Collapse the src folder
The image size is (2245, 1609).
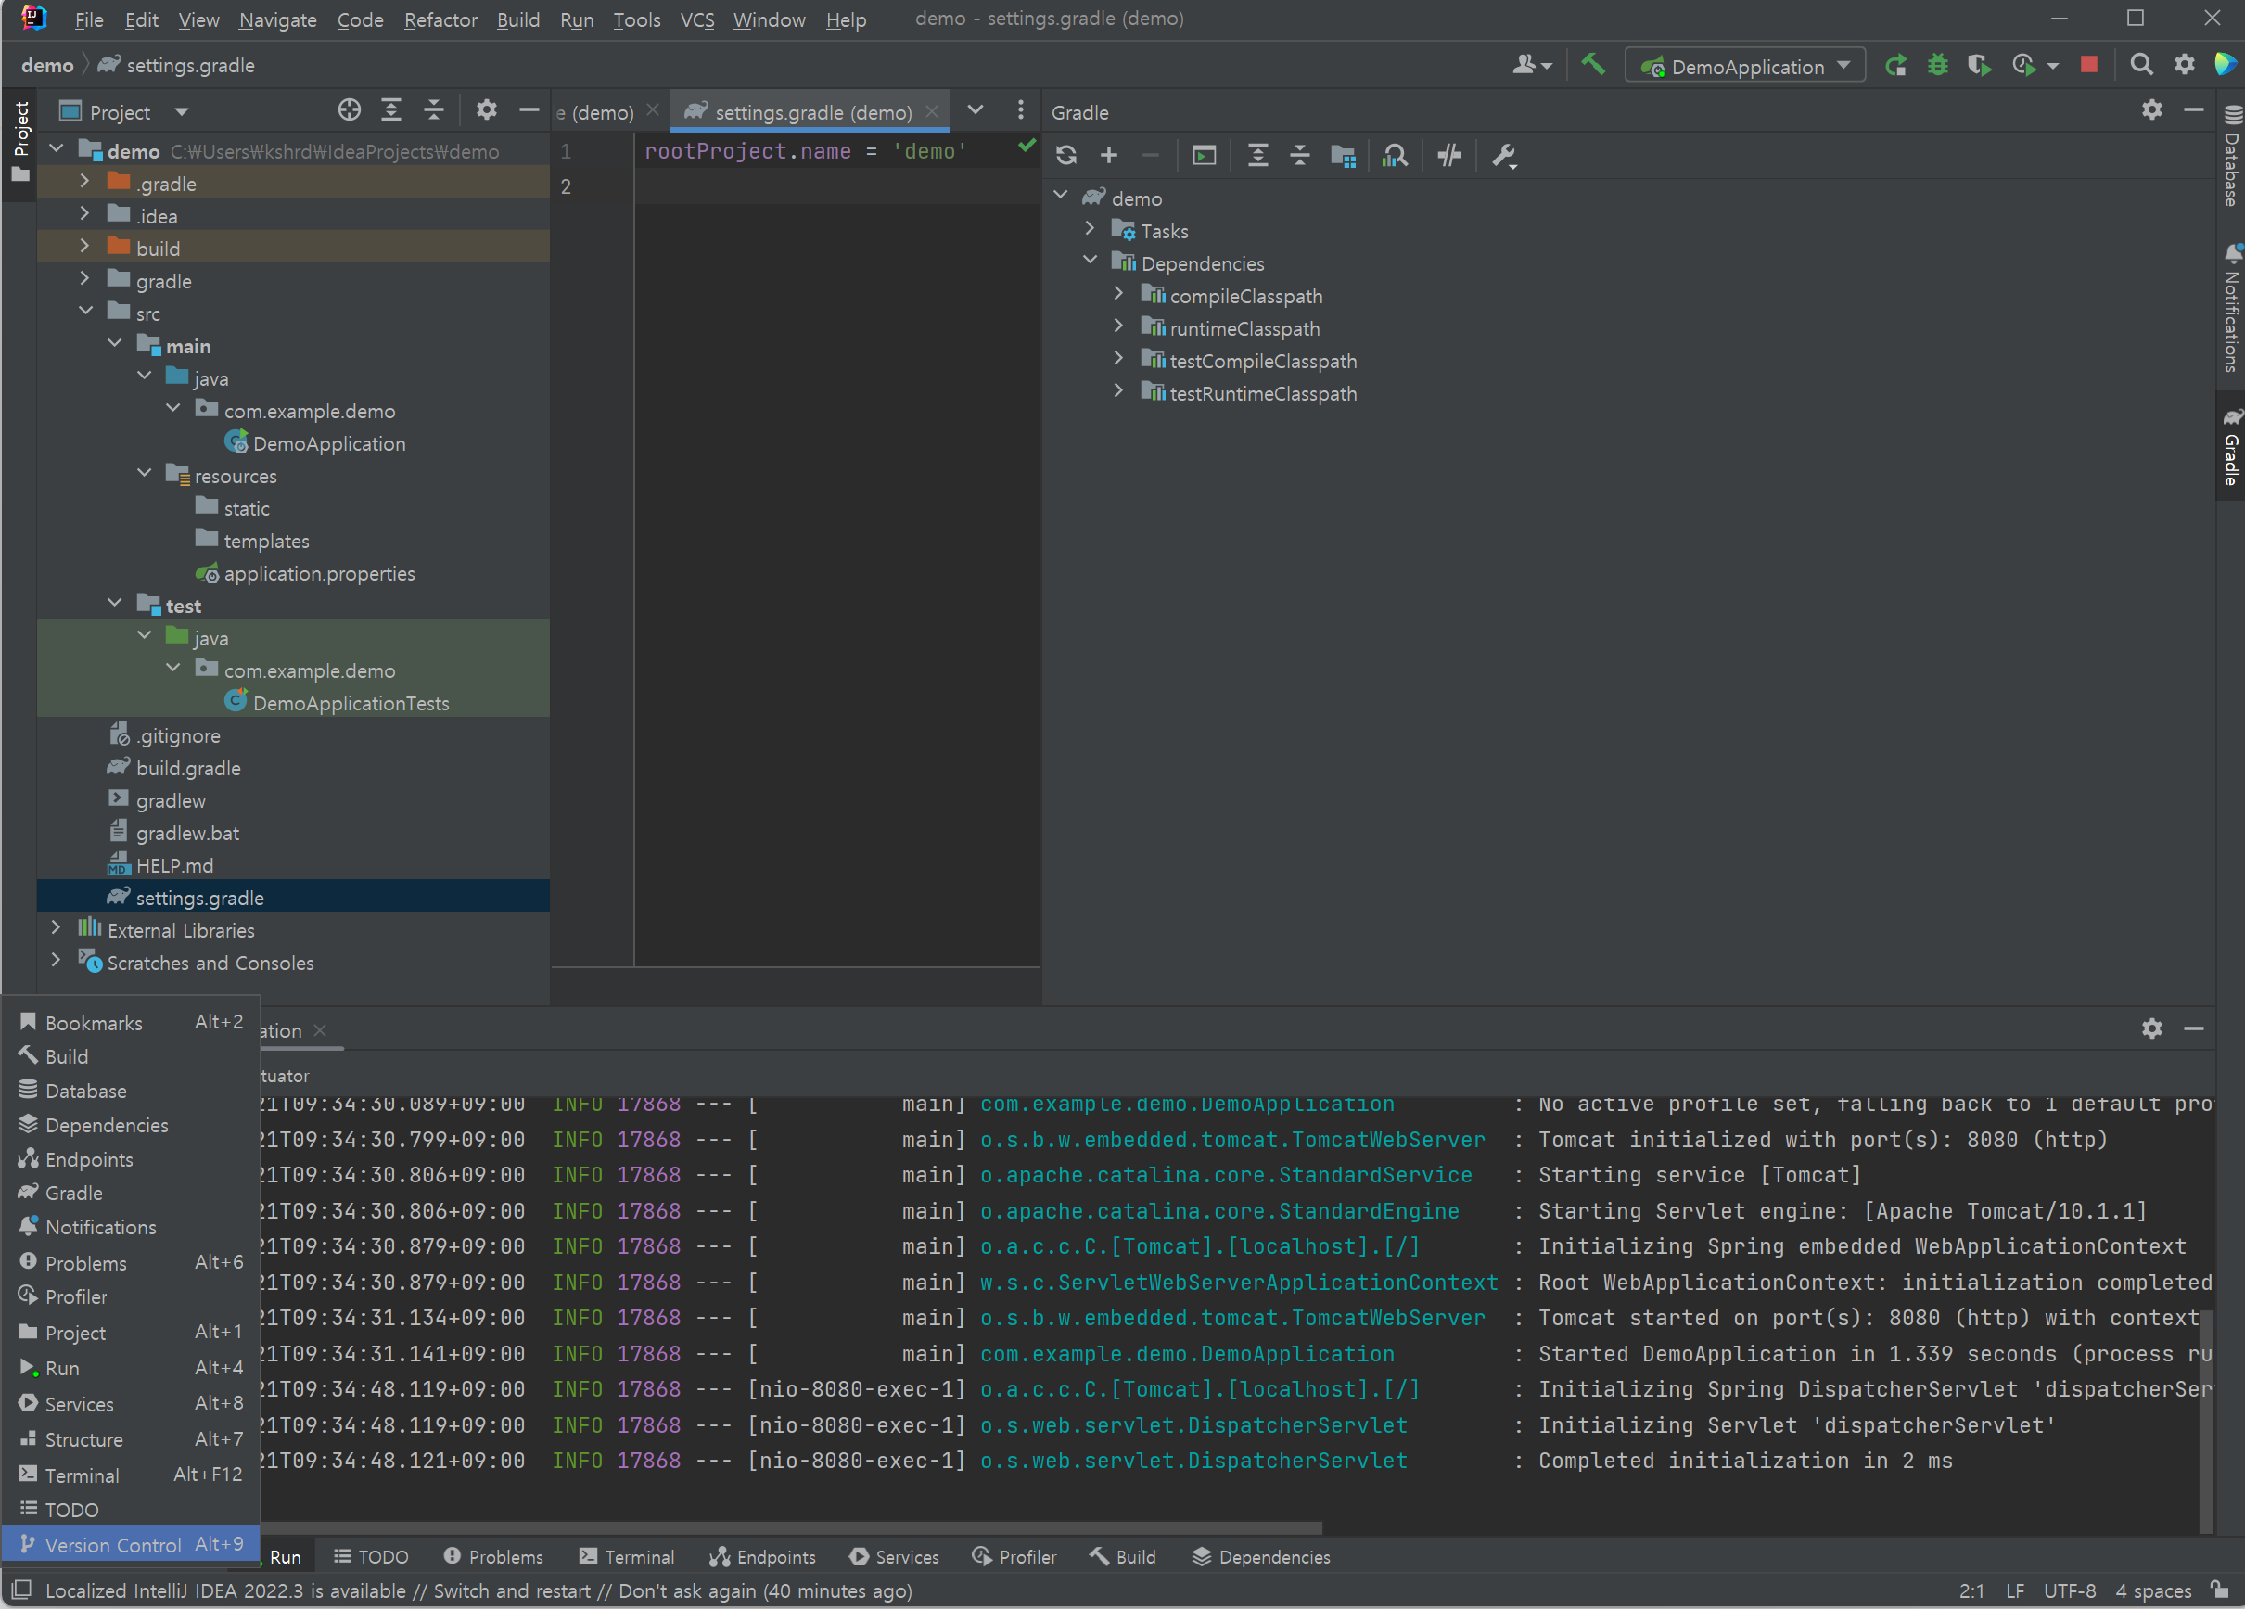point(86,312)
